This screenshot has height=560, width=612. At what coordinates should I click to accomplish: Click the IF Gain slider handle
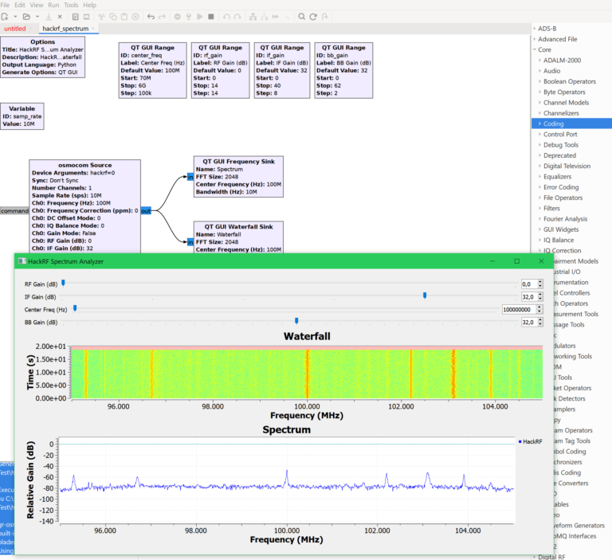coord(425,296)
